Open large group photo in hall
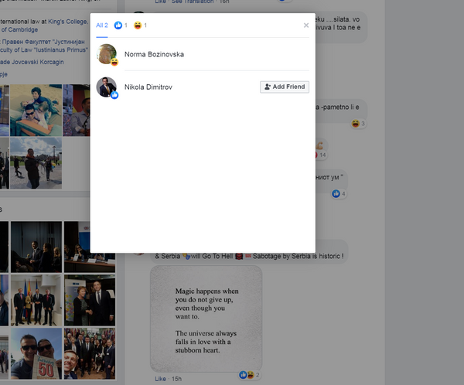Image resolution: width=464 pixels, height=385 pixels. pos(90,353)
